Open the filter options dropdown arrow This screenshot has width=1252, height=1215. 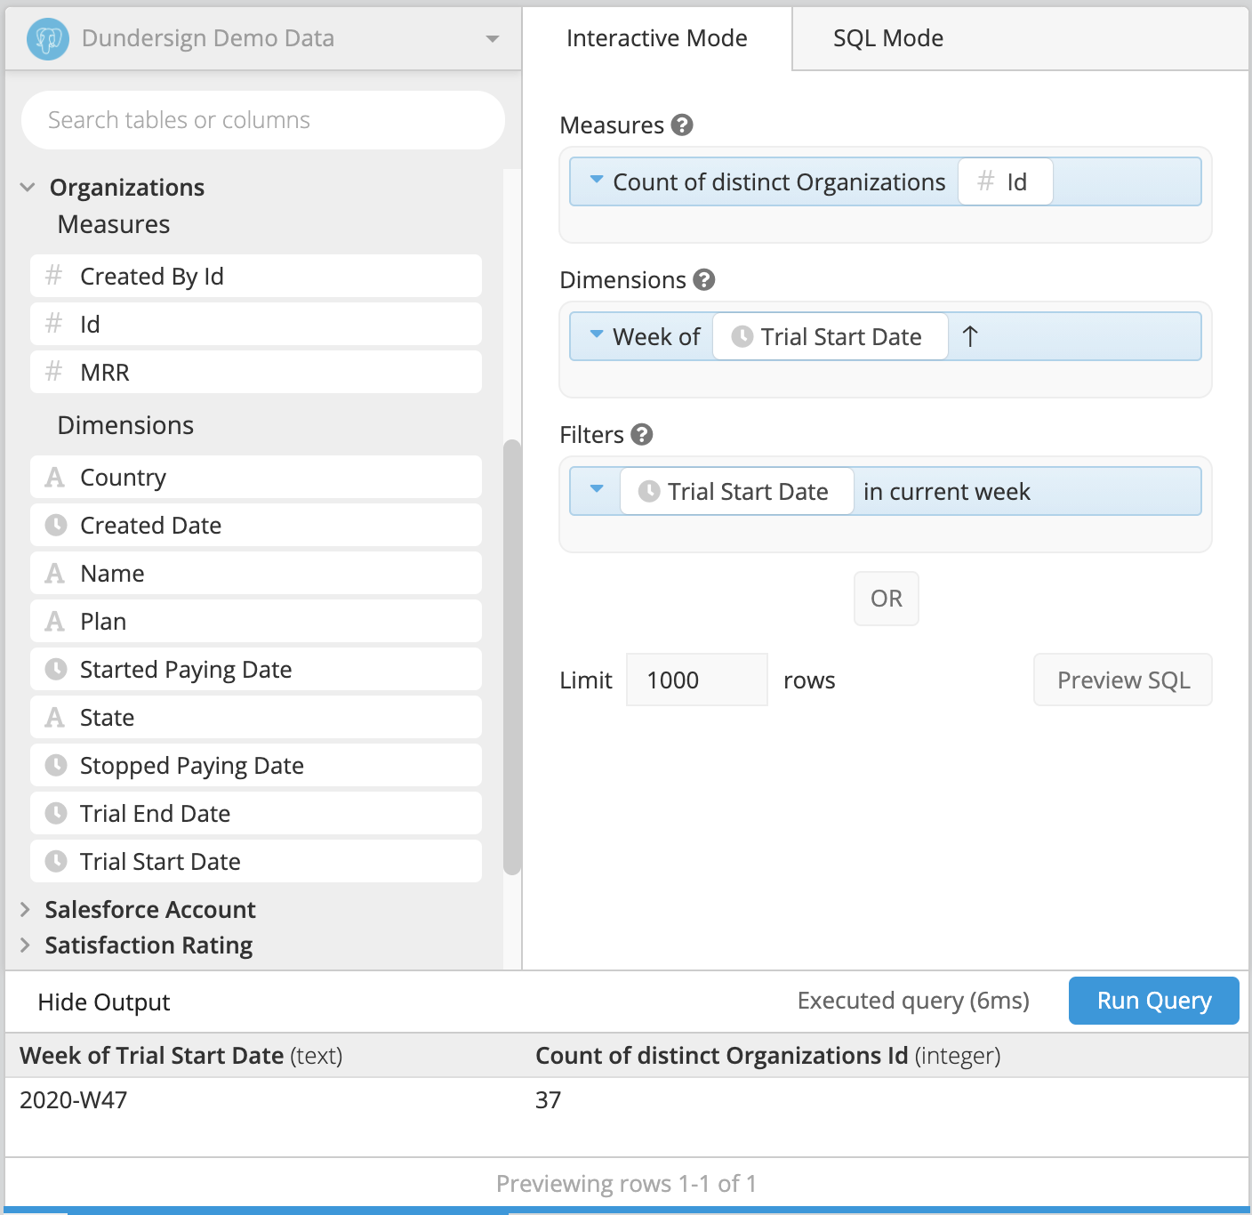[x=597, y=489]
